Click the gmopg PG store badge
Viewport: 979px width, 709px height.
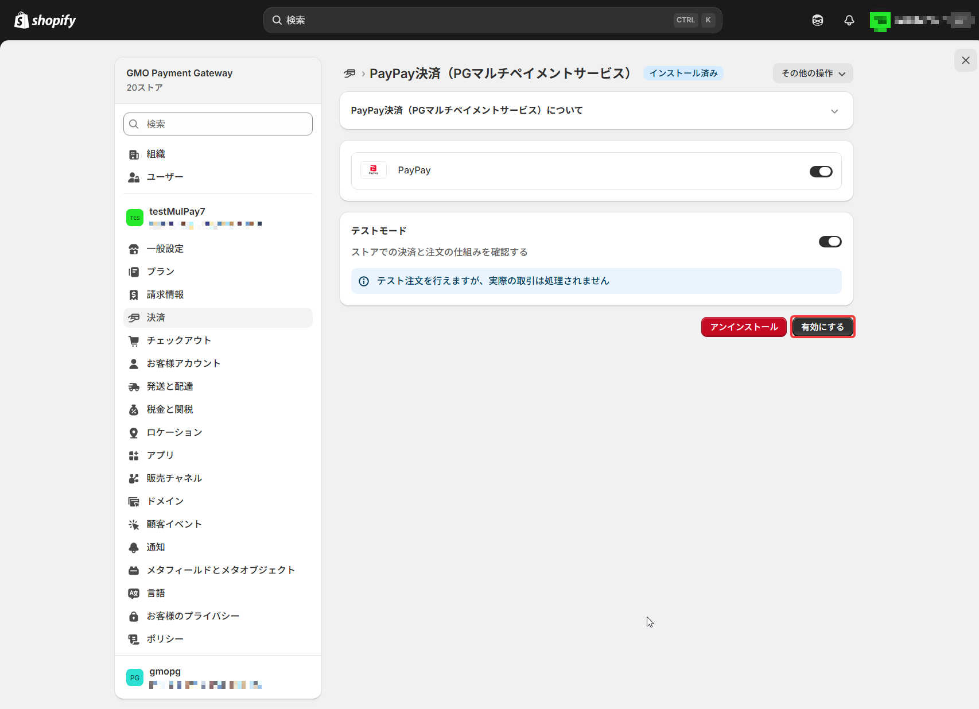coord(135,677)
